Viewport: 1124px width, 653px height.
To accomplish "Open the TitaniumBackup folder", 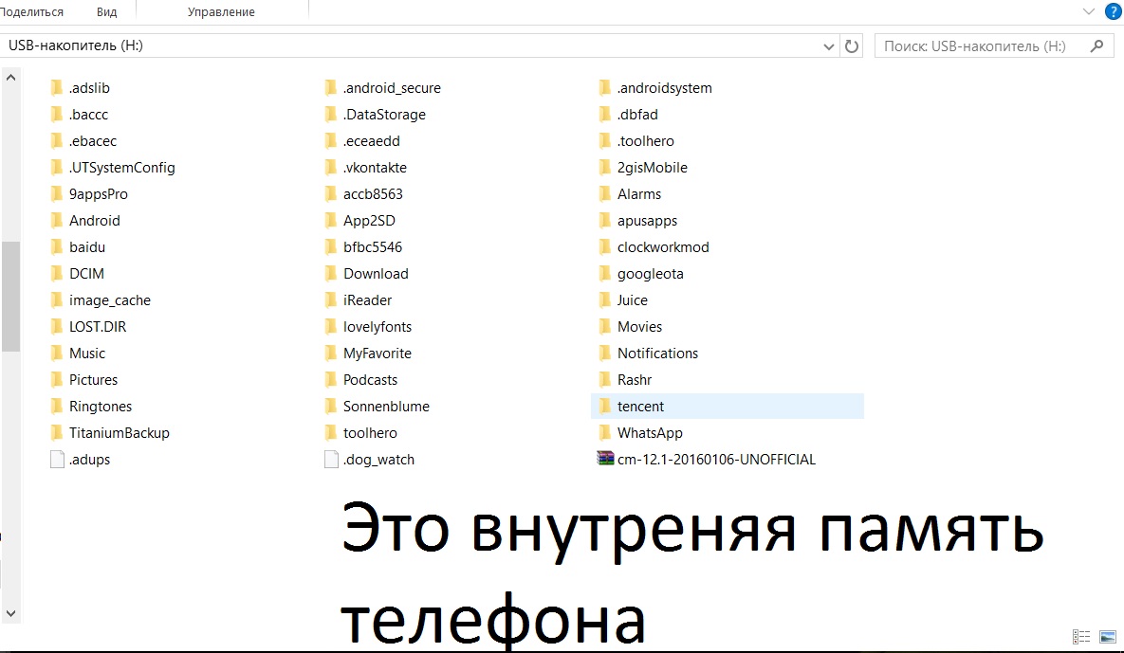I will coord(119,433).
